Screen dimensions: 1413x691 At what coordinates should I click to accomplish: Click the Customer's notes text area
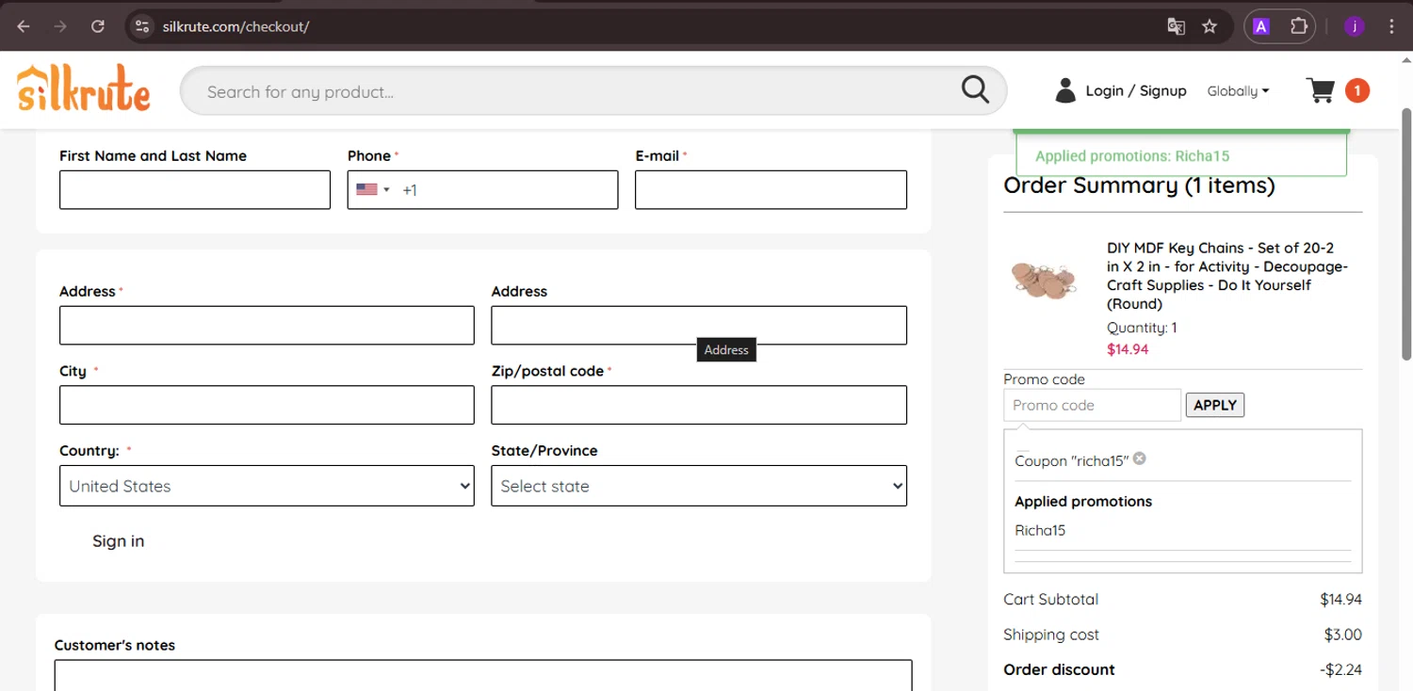(483, 675)
